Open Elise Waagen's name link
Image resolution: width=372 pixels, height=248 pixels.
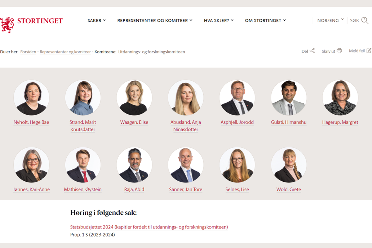coord(134,122)
